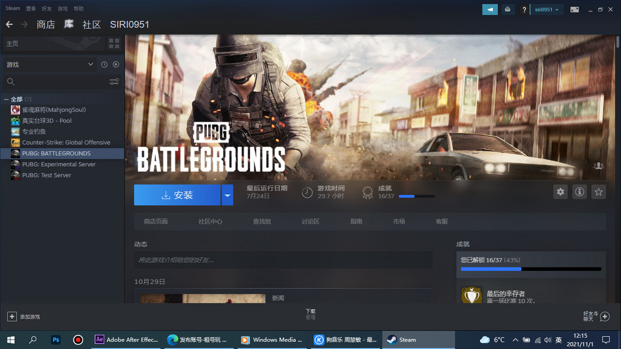
Task: Show hidden system tray icons chevron
Action: [515, 340]
